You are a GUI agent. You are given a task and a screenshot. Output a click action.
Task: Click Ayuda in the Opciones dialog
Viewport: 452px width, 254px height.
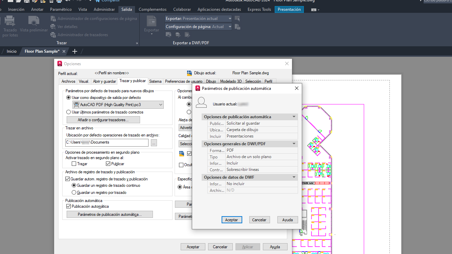click(x=275, y=247)
